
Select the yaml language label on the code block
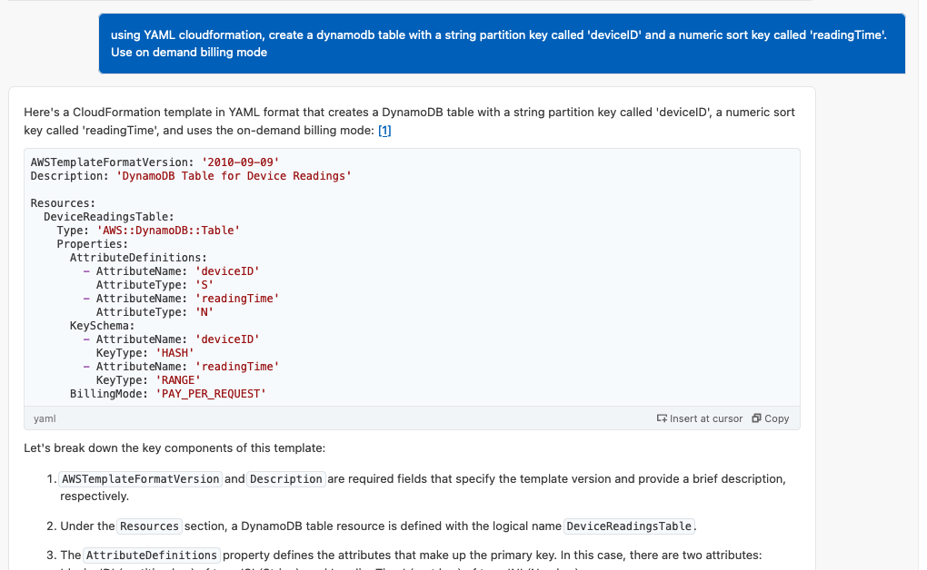pos(45,418)
